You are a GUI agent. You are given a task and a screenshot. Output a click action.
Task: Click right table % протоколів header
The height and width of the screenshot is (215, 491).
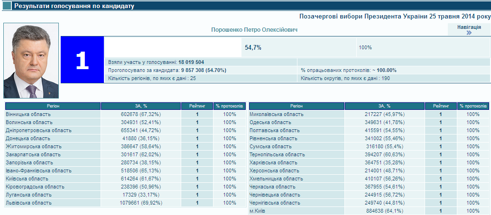point(473,106)
